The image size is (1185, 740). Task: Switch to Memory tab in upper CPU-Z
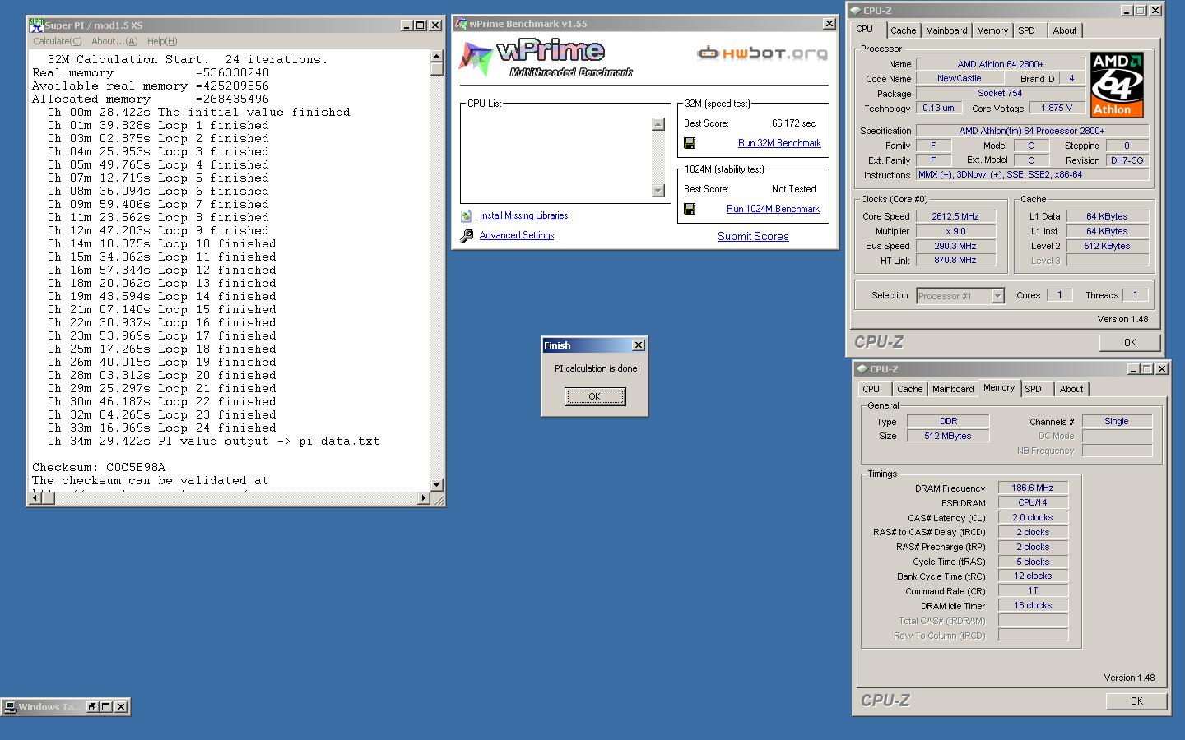click(992, 30)
